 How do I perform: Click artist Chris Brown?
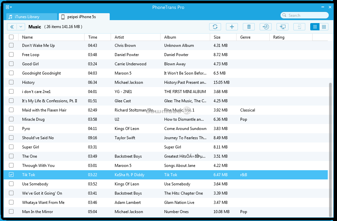[125, 45]
